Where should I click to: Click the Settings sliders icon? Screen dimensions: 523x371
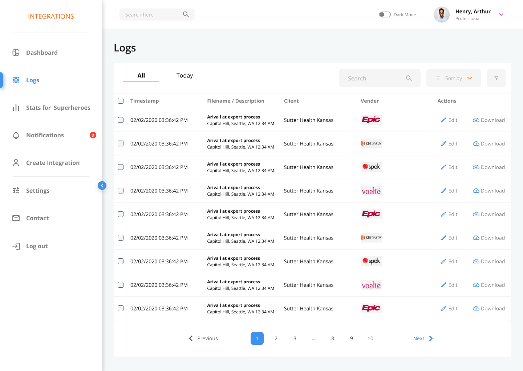[x=16, y=191]
